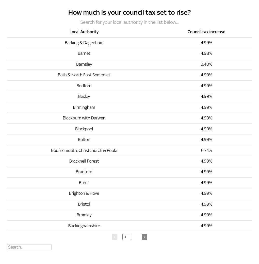Click the previous page arrow
The image size is (259, 264).
(115, 237)
